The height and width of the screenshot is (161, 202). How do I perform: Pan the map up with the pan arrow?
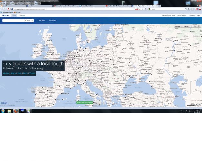click(99, 100)
